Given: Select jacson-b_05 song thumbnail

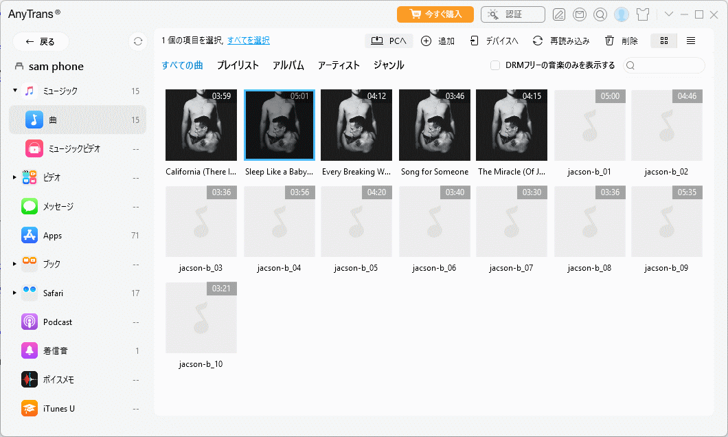Looking at the screenshot, I should pyautogui.click(x=356, y=221).
